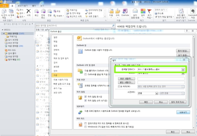The width and height of the screenshot is (197, 136).
Task: Click the 규칙 (Rules) icon
Action: click(118, 11)
